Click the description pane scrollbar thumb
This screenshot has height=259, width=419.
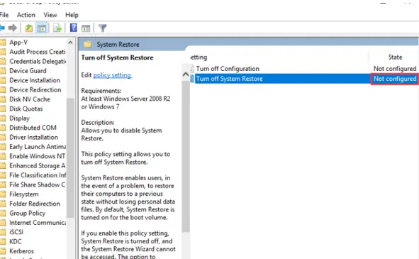point(186,156)
